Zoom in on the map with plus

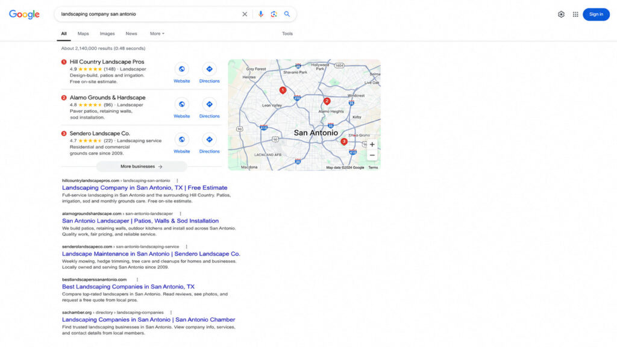point(372,145)
